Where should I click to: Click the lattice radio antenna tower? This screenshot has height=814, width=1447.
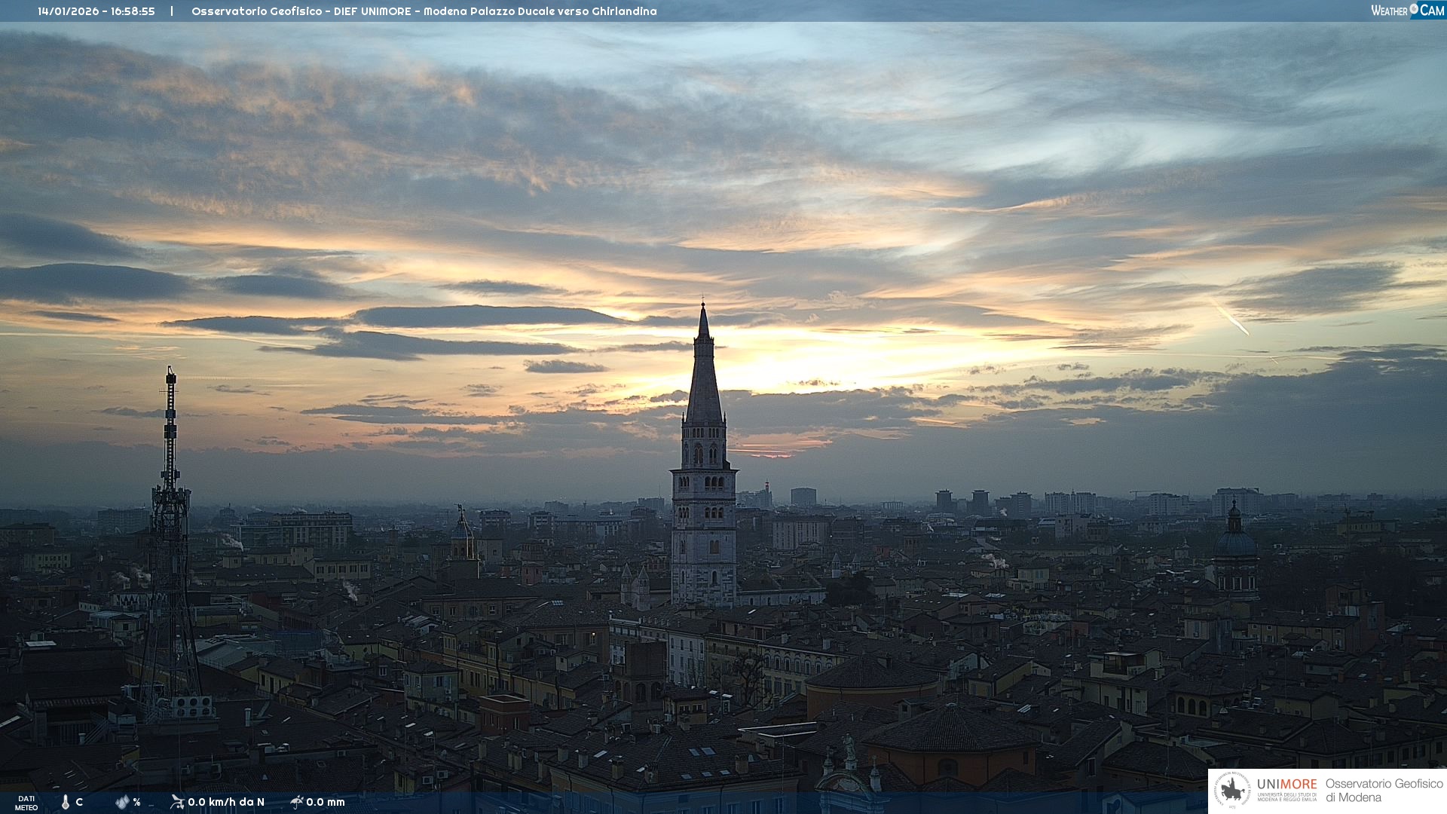pos(170,528)
